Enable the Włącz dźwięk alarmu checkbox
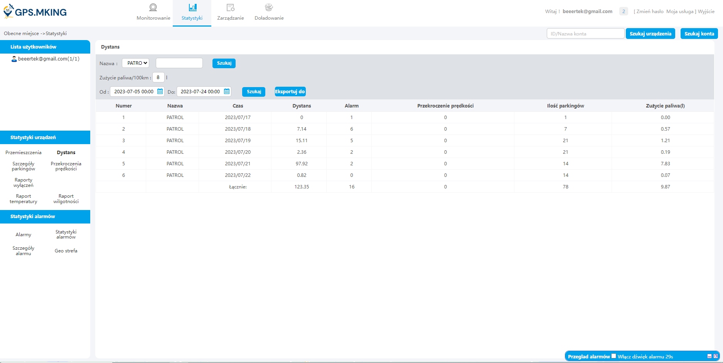This screenshot has height=363, width=723. coord(613,356)
